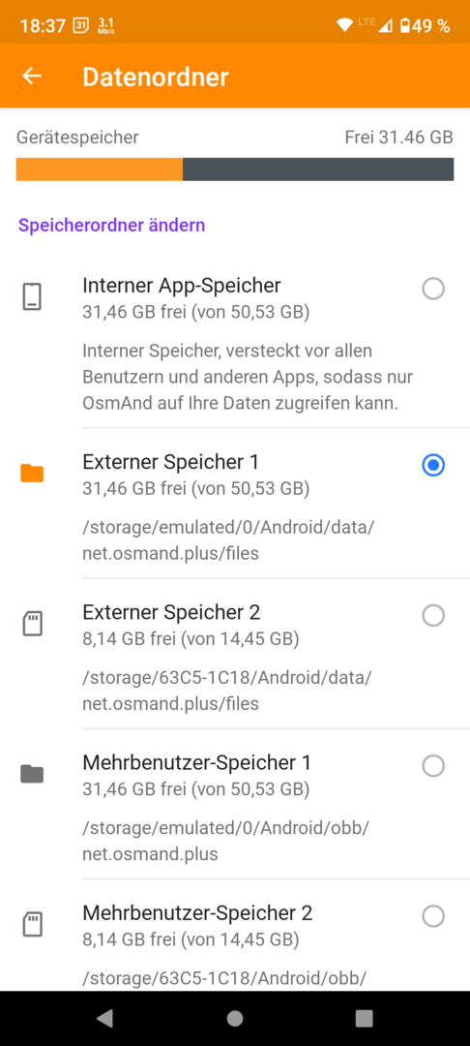Screen dimensions: 470x1046
Task: Enable the Mehrbenutzer-Speicher 1 radio button
Action: tap(433, 766)
